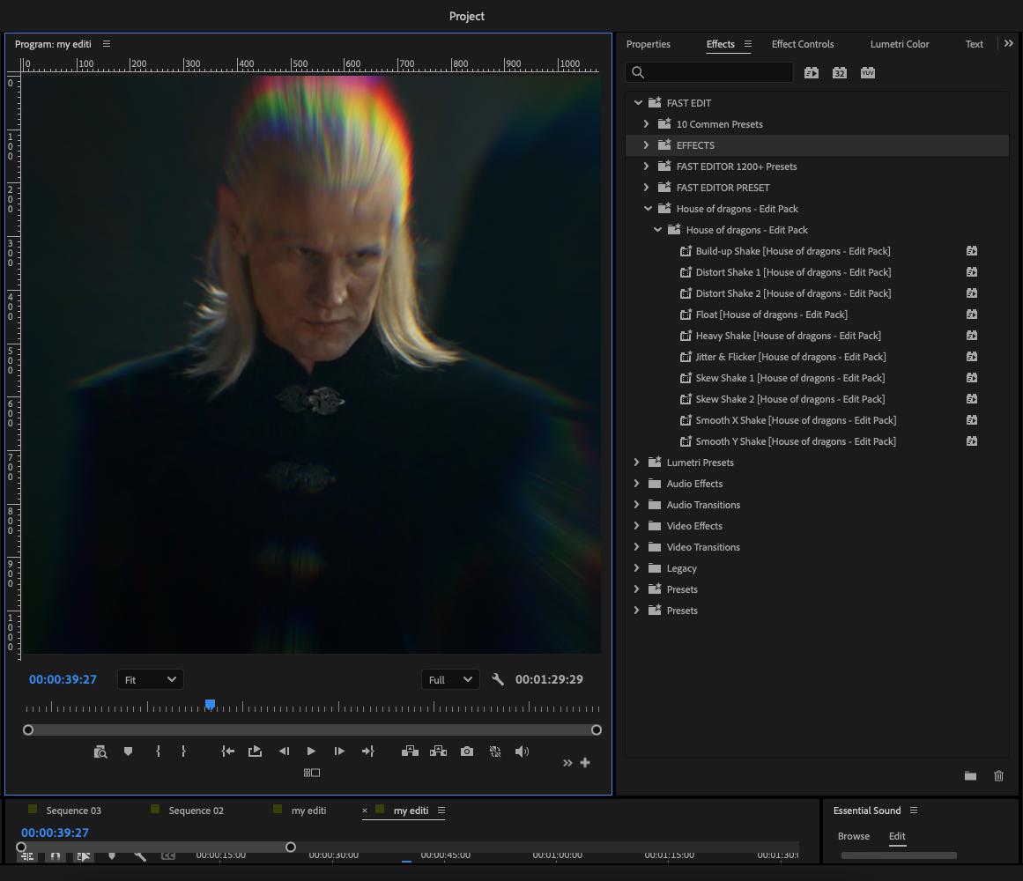
Task: Expand the Video Transitions folder
Action: pos(636,546)
